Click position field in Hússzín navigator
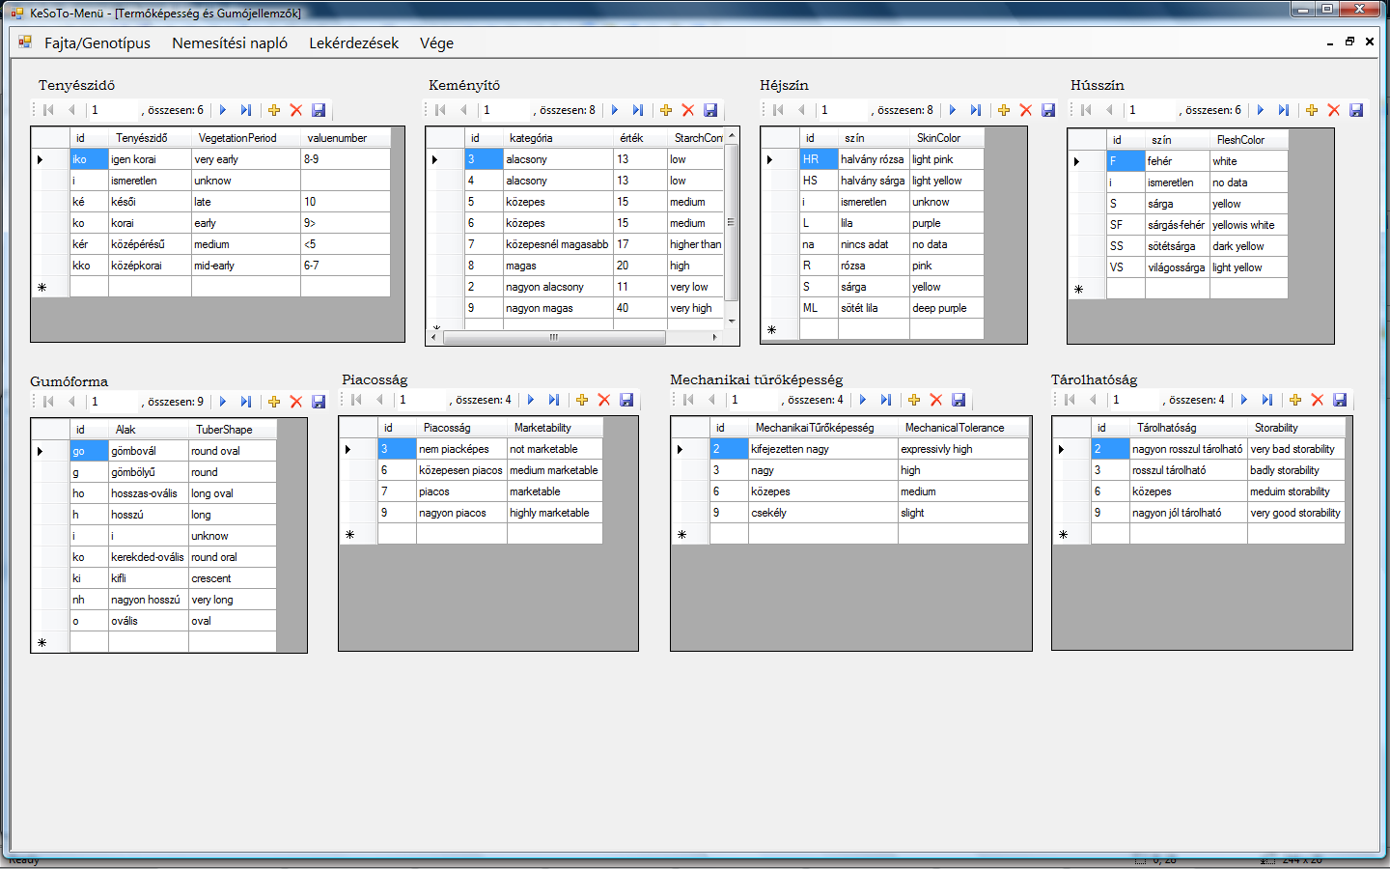This screenshot has height=869, width=1390. pos(1152,110)
